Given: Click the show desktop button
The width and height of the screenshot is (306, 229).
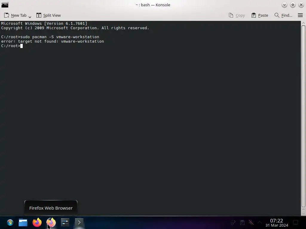Looking at the screenshot, I should tap(296, 222).
